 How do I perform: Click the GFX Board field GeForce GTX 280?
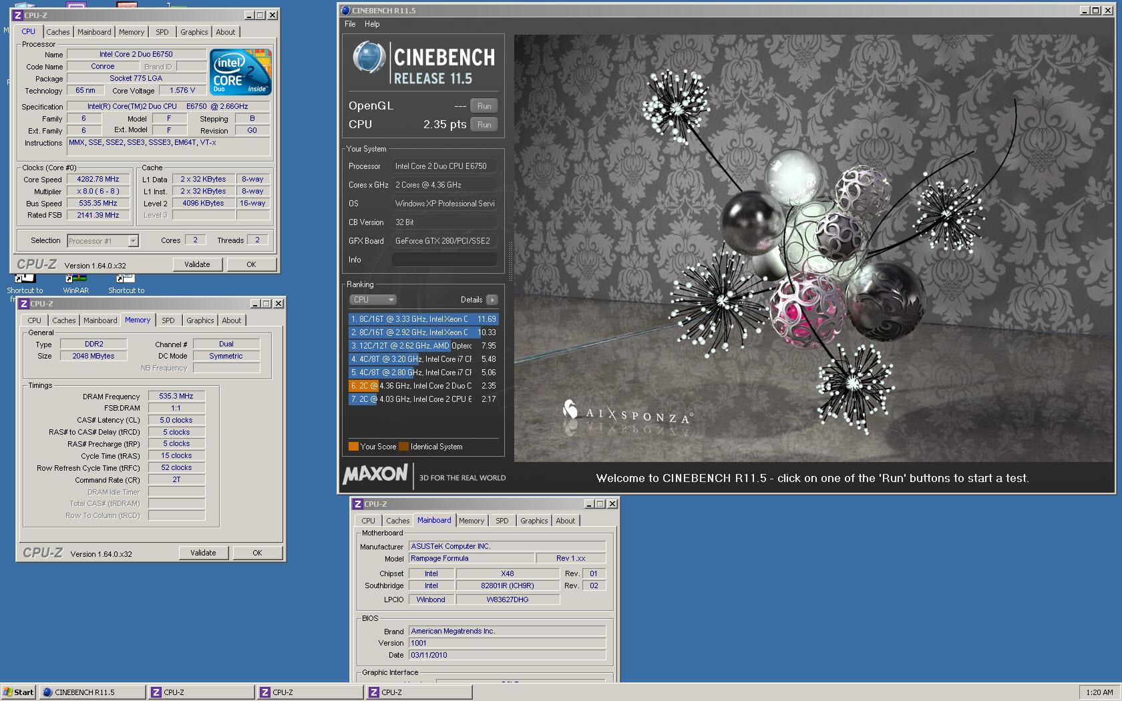(x=444, y=241)
